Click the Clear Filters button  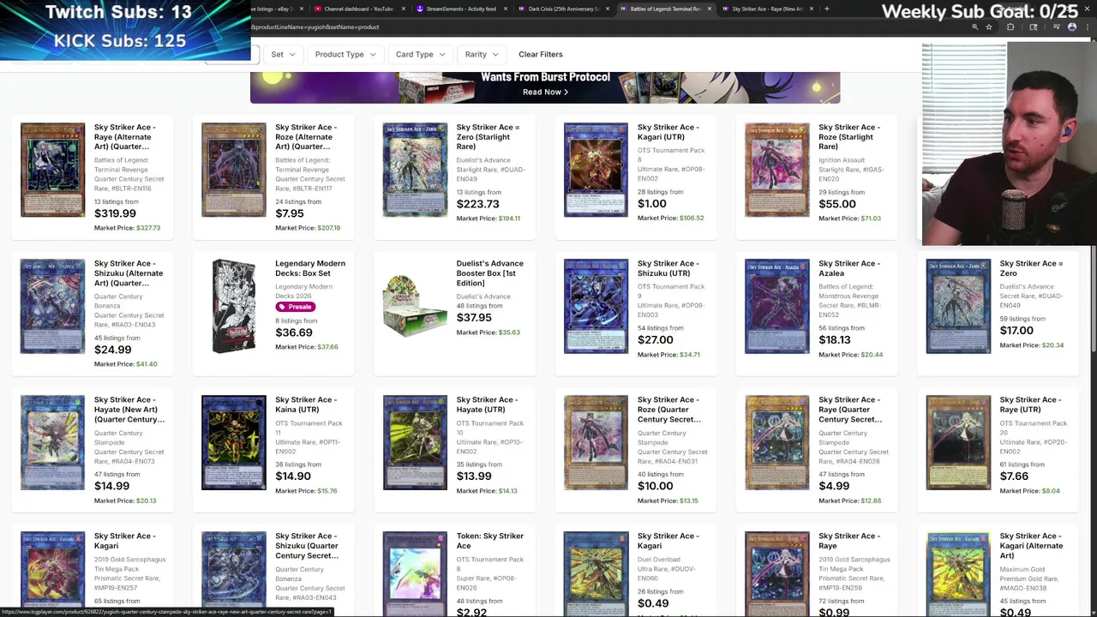541,54
